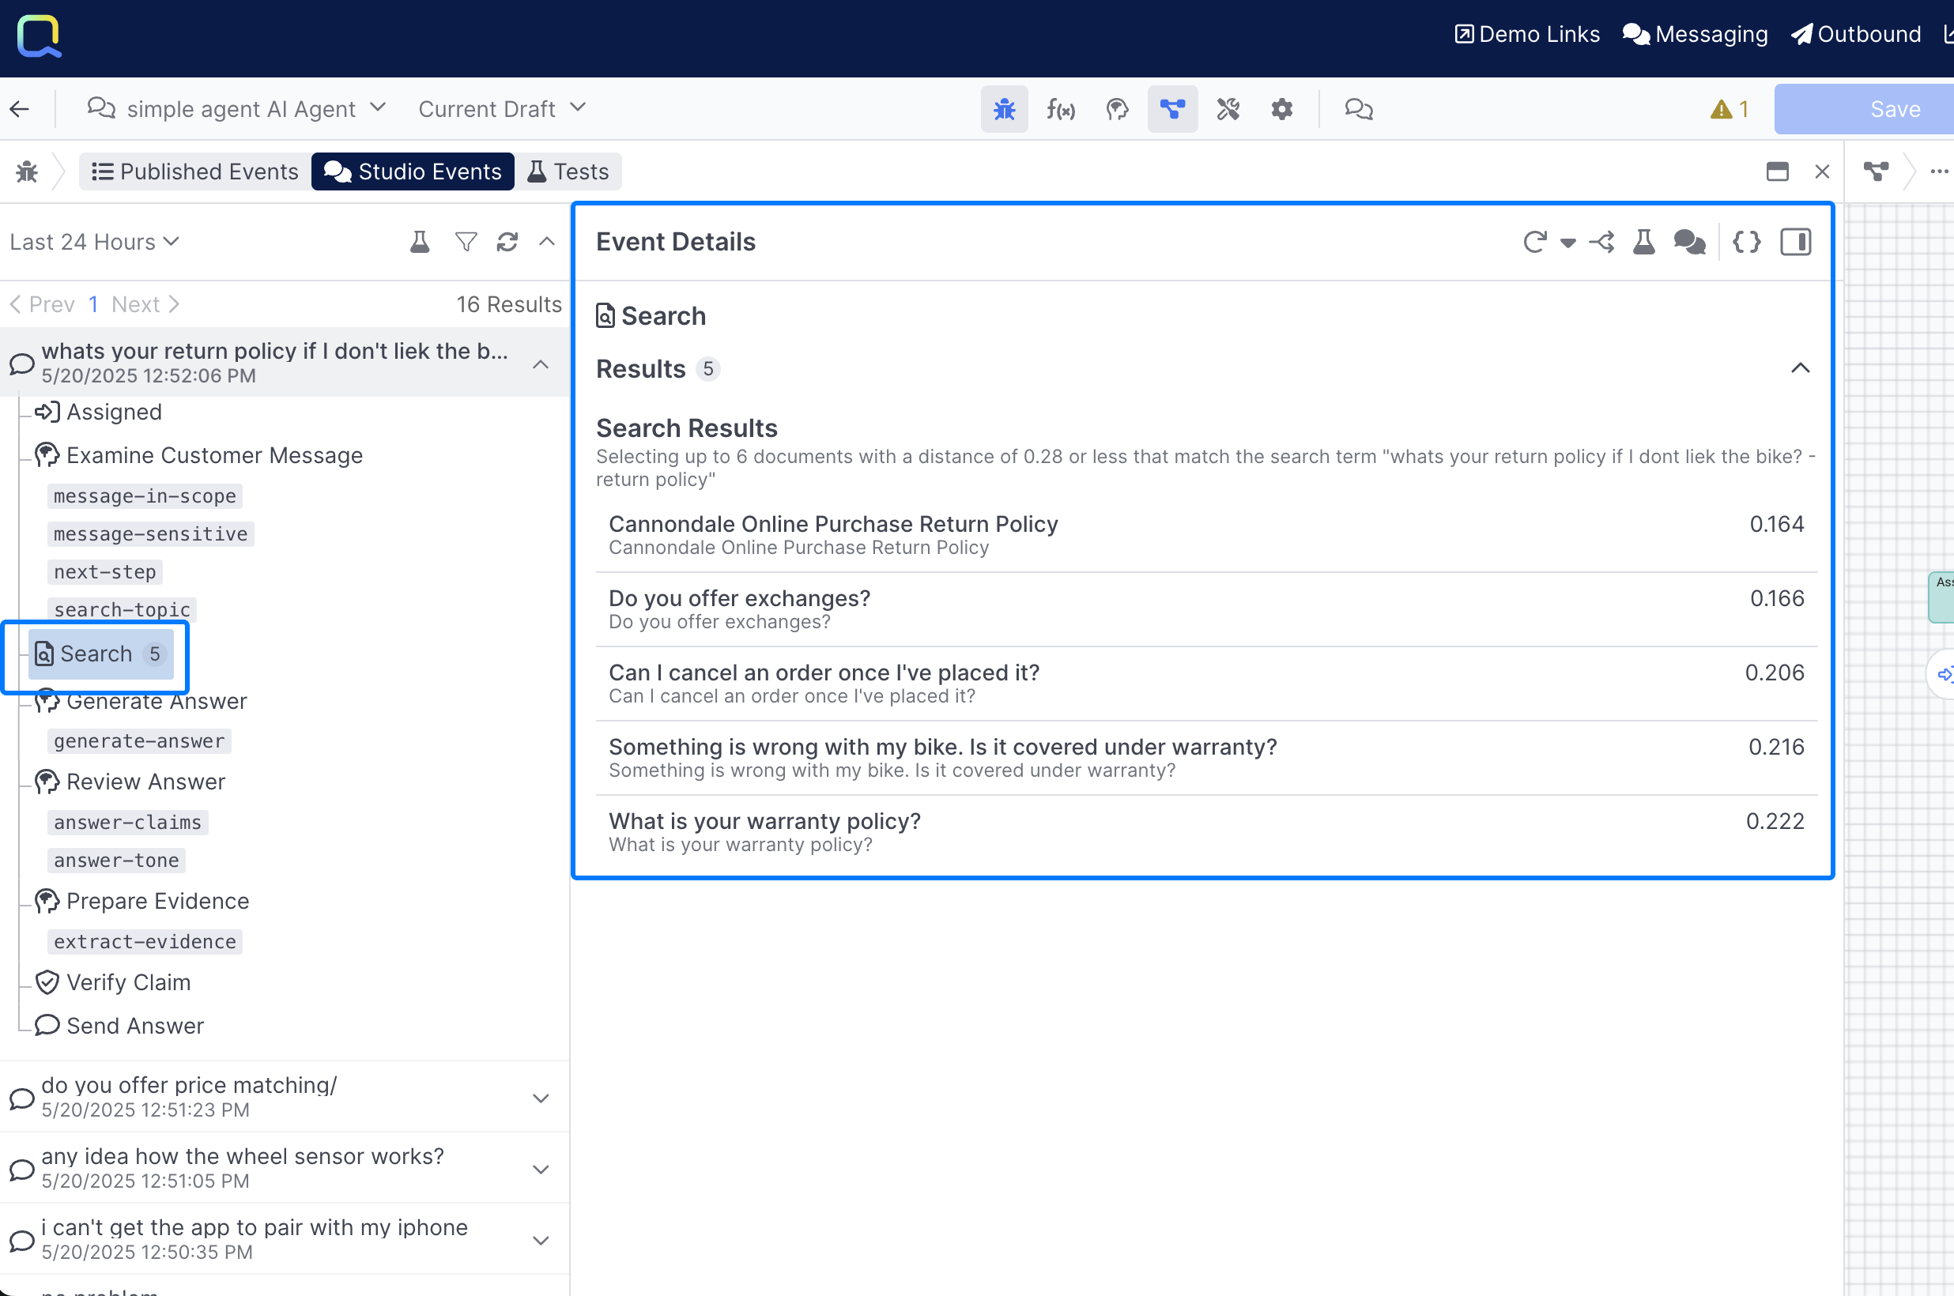Screen dimensions: 1954x1296
Task: Switch to the Tests tab
Action: [568, 172]
